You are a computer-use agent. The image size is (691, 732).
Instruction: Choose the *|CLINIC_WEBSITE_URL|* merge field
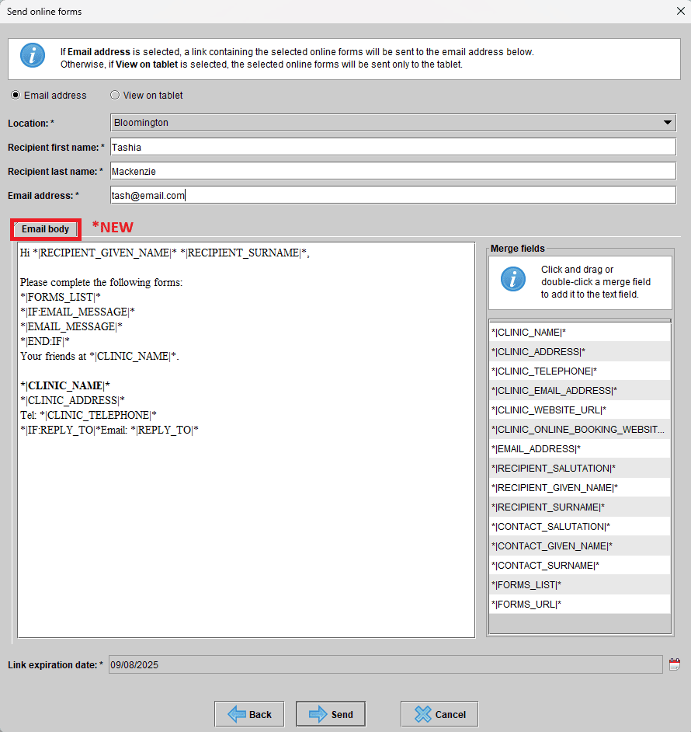[x=579, y=410]
